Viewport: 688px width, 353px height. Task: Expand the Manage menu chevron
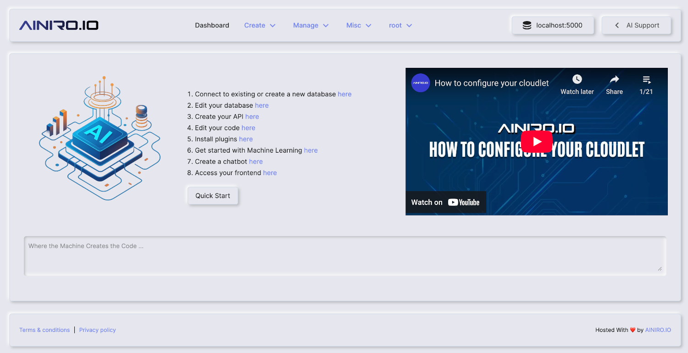pos(326,26)
